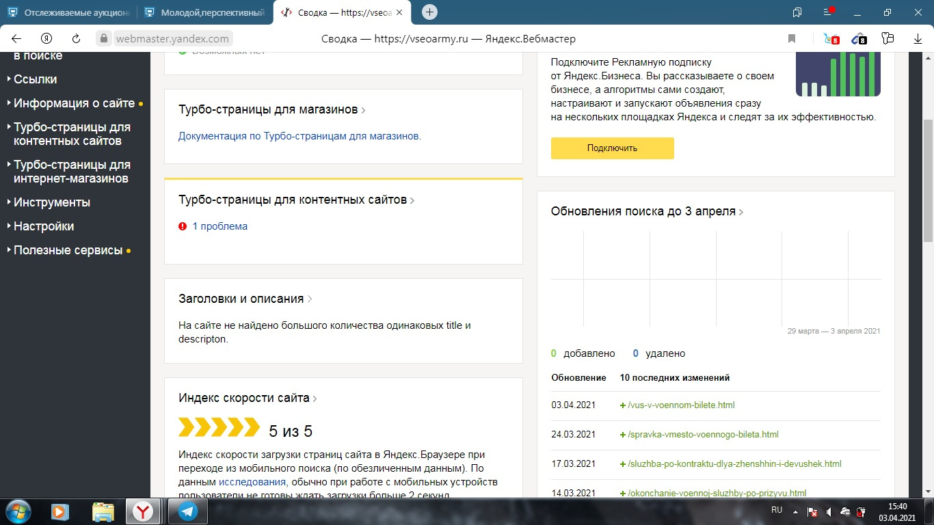Viewport: 934px width, 525px height.
Task: Expand the Полезные сервисы sidebar section
Action: click(x=68, y=250)
